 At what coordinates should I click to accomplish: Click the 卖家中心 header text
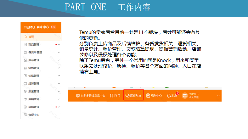click(43, 27)
